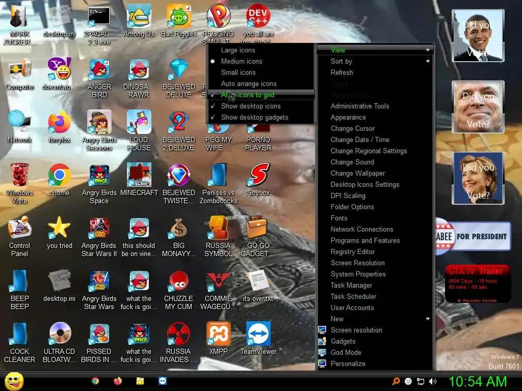Open God Mode from context menu
This screenshot has width=522, height=391.
[375, 352]
